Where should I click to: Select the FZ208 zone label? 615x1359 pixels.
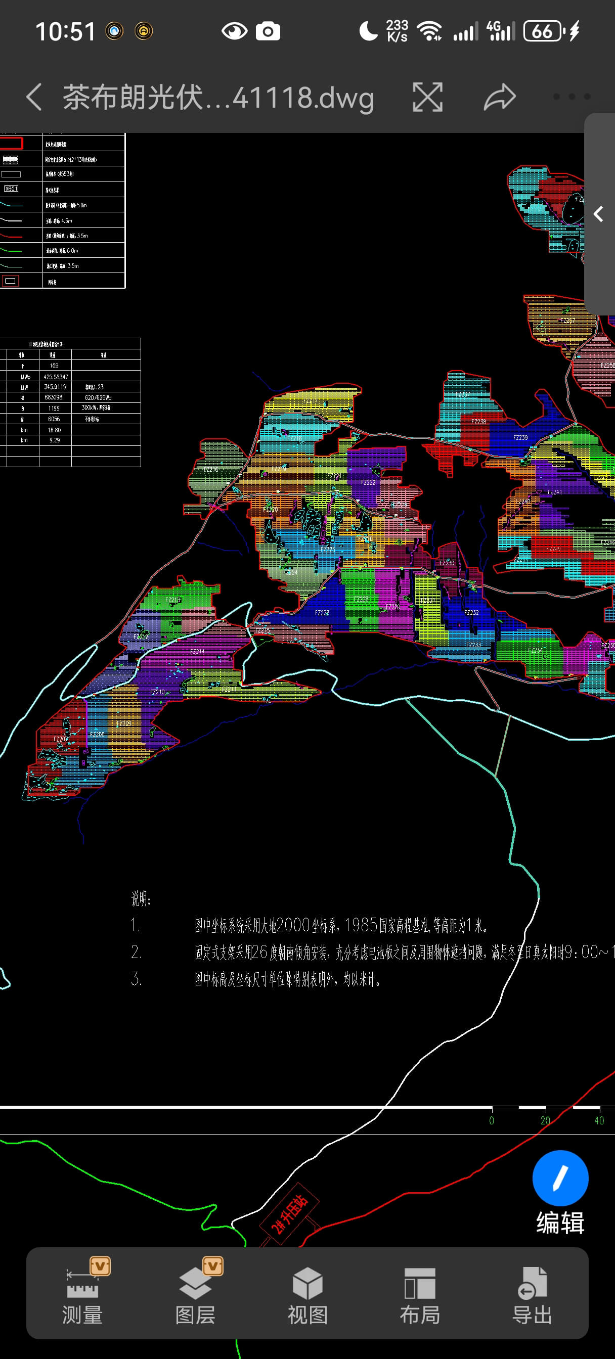pos(97,735)
